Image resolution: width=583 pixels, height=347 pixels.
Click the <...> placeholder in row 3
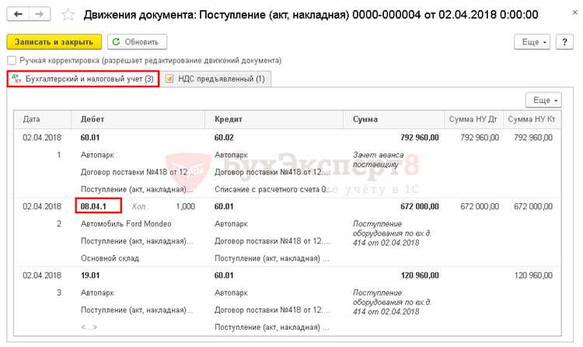89,328
